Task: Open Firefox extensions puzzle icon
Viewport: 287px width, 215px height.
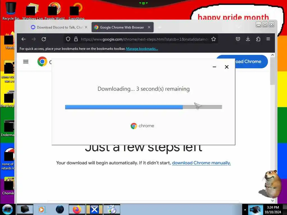Action: (258, 39)
